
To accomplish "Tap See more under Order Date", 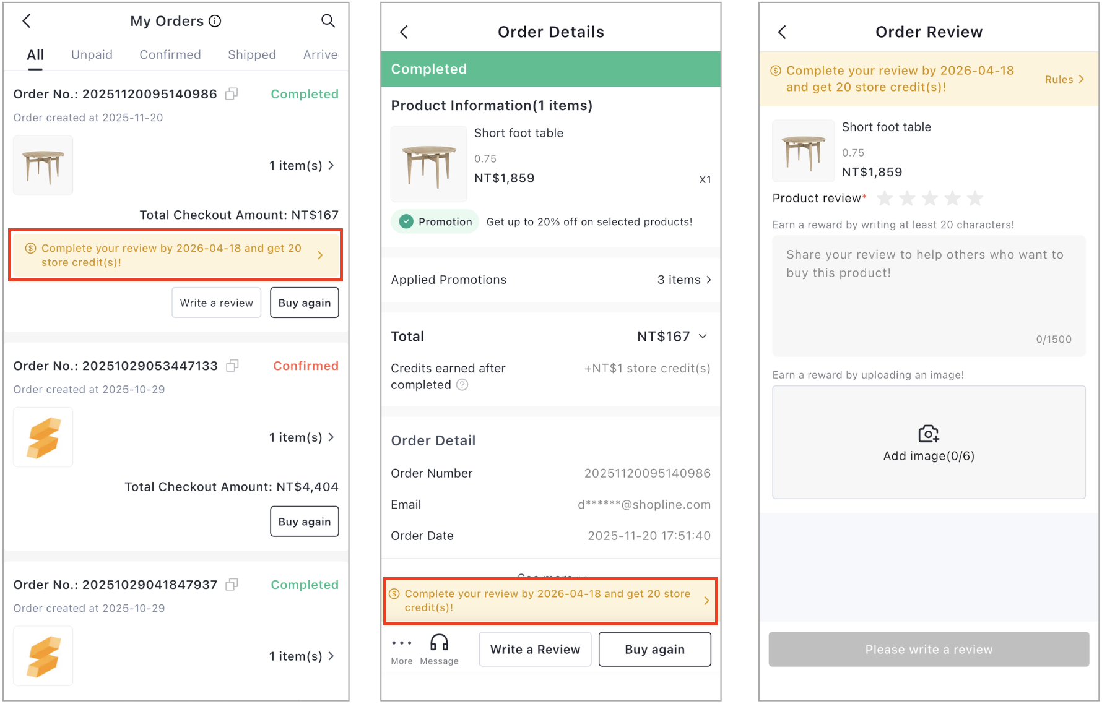I will click(x=551, y=575).
